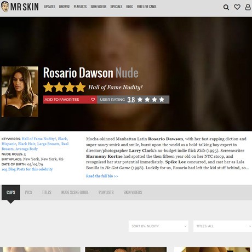Screen dimensions: 252x252
Task: Expand the Sort By Nudity dropdown
Action: (158, 226)
